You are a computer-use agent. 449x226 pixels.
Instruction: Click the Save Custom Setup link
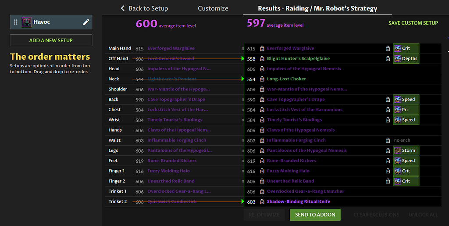coord(413,23)
